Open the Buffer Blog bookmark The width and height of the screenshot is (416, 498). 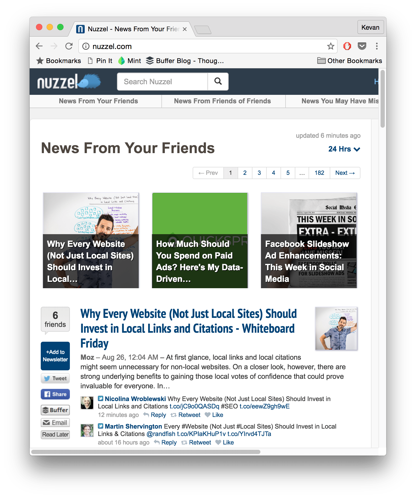185,61
